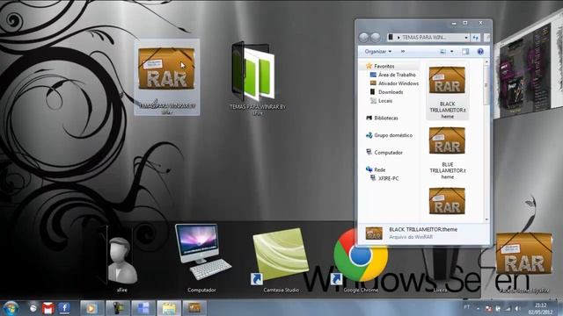The width and height of the screenshot is (563, 316).
Task: Open the Facebook pinned taskbar icon
Action: point(64,308)
